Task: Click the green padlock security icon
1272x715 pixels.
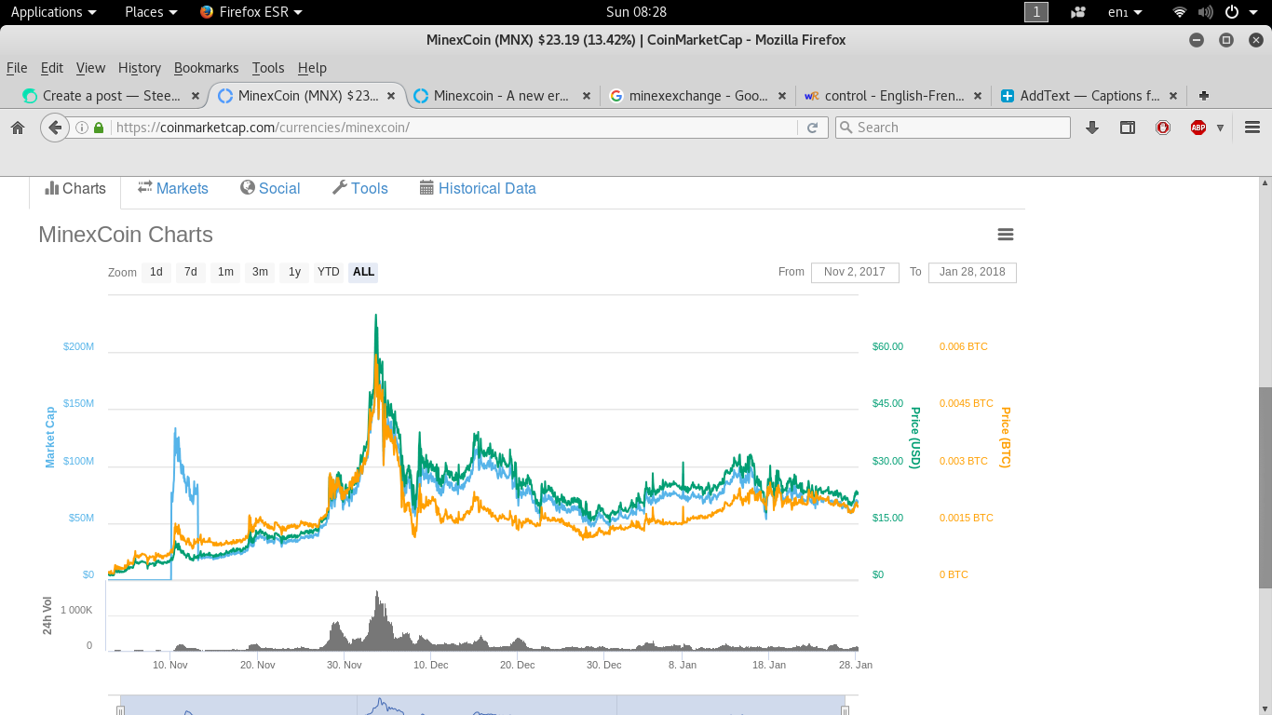Action: [x=99, y=128]
